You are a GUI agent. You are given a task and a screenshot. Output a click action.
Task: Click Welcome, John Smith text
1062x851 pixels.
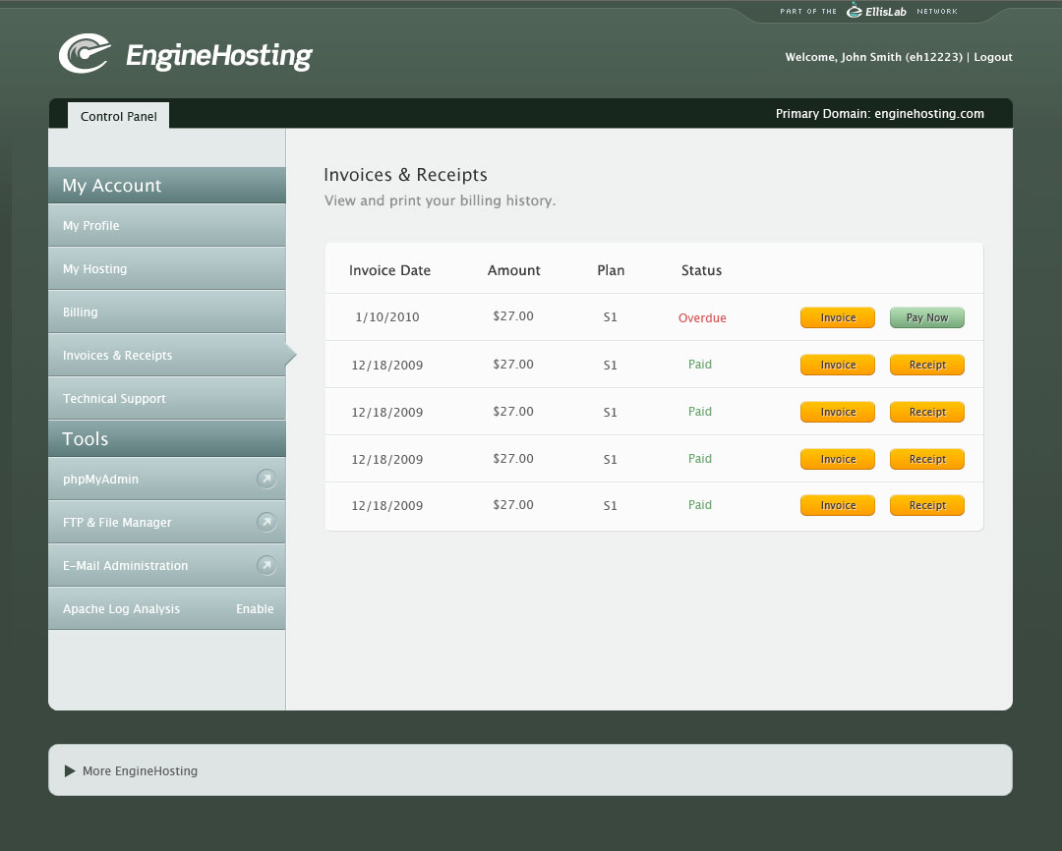(874, 57)
